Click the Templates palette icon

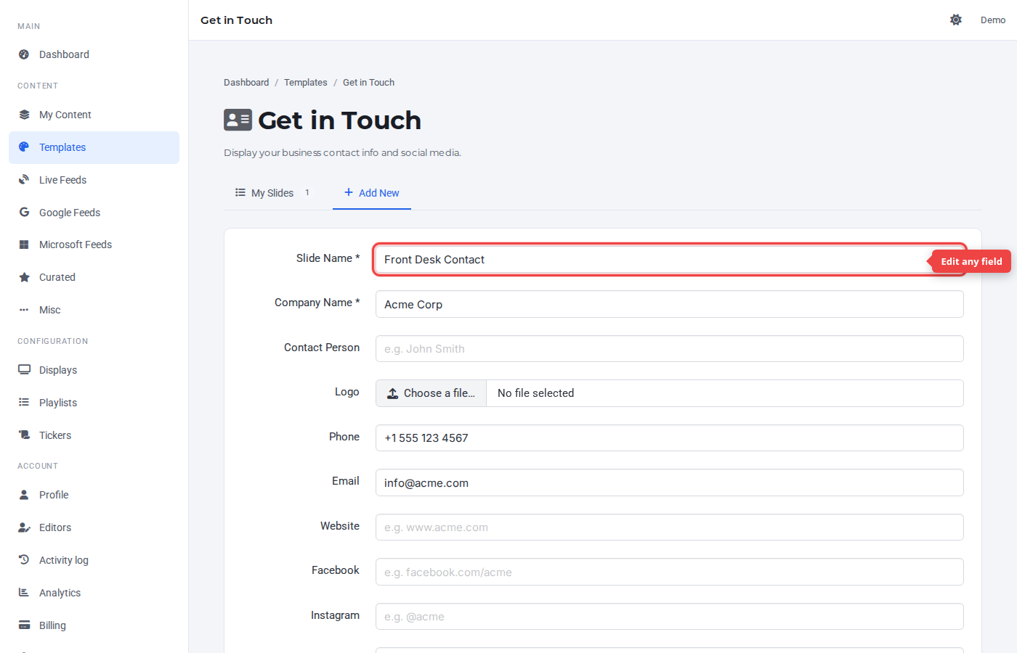[24, 147]
